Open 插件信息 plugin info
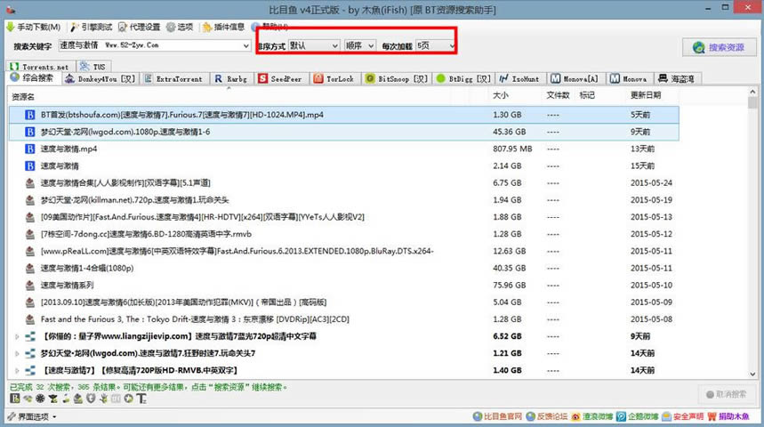Screen dimensions: 764x427 (223, 27)
